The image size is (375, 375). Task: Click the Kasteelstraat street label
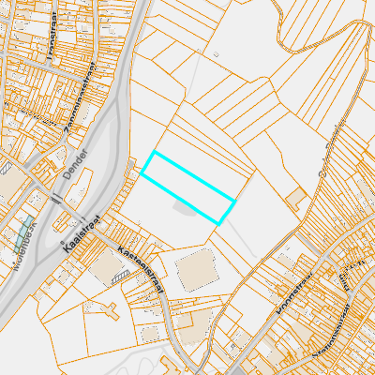tap(142, 269)
